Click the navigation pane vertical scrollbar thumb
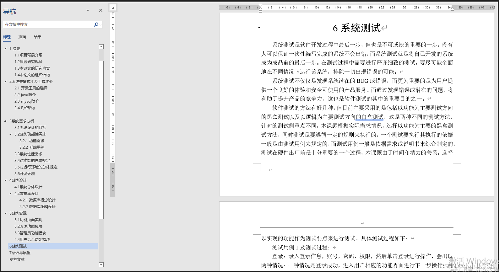The height and width of the screenshot is (272, 499). 101,140
